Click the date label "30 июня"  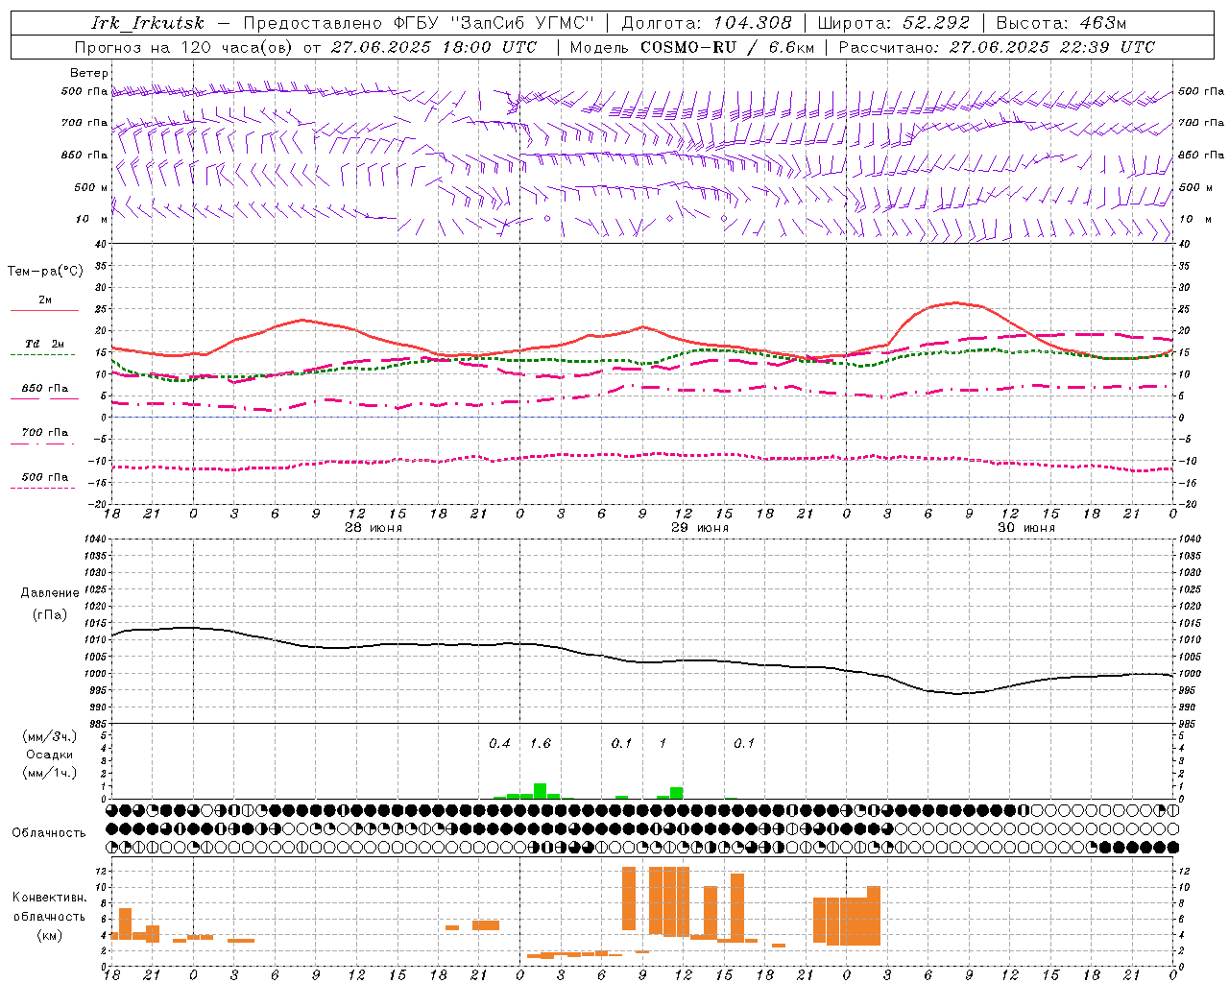tap(1025, 528)
